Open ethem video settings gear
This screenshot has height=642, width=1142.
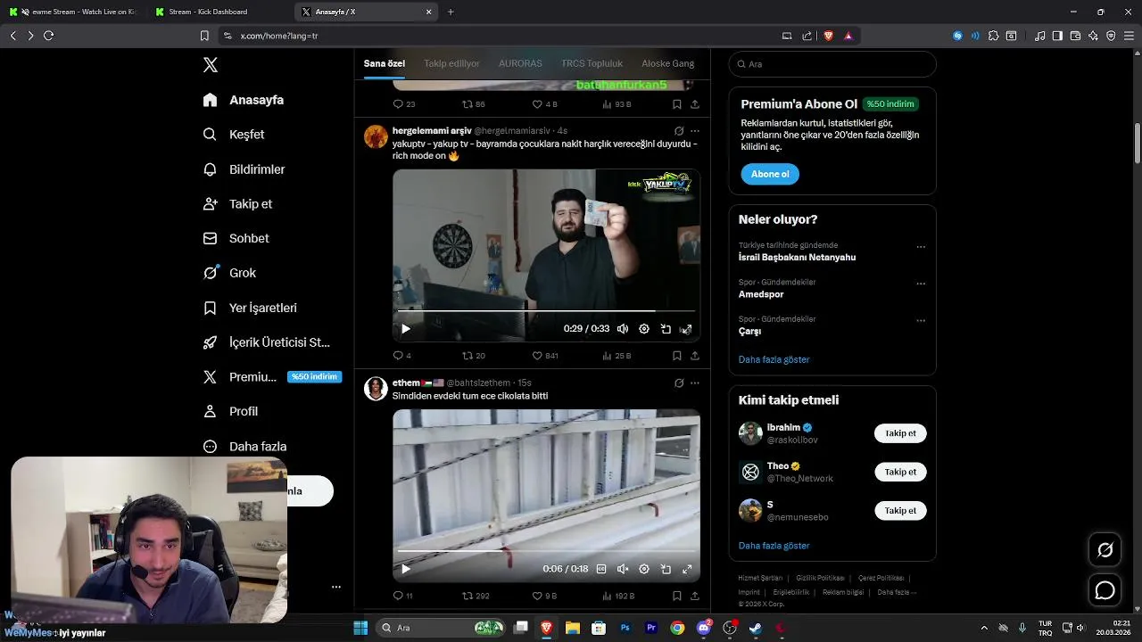644,569
